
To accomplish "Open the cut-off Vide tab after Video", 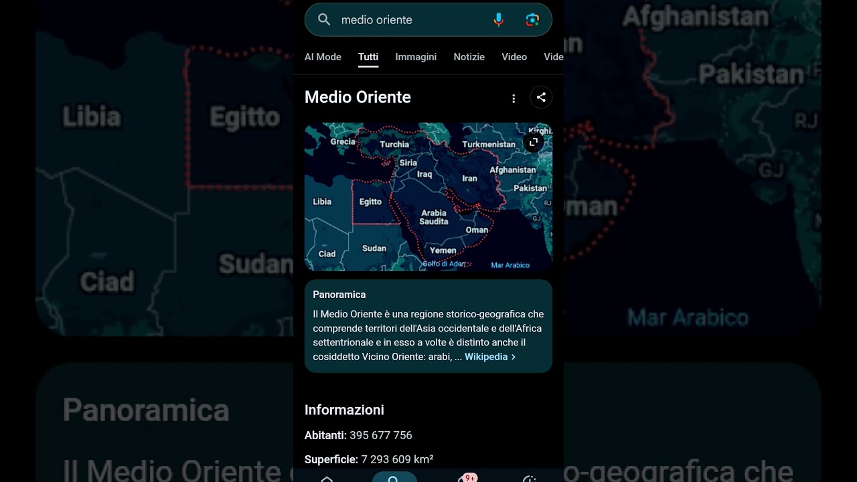I will click(554, 57).
